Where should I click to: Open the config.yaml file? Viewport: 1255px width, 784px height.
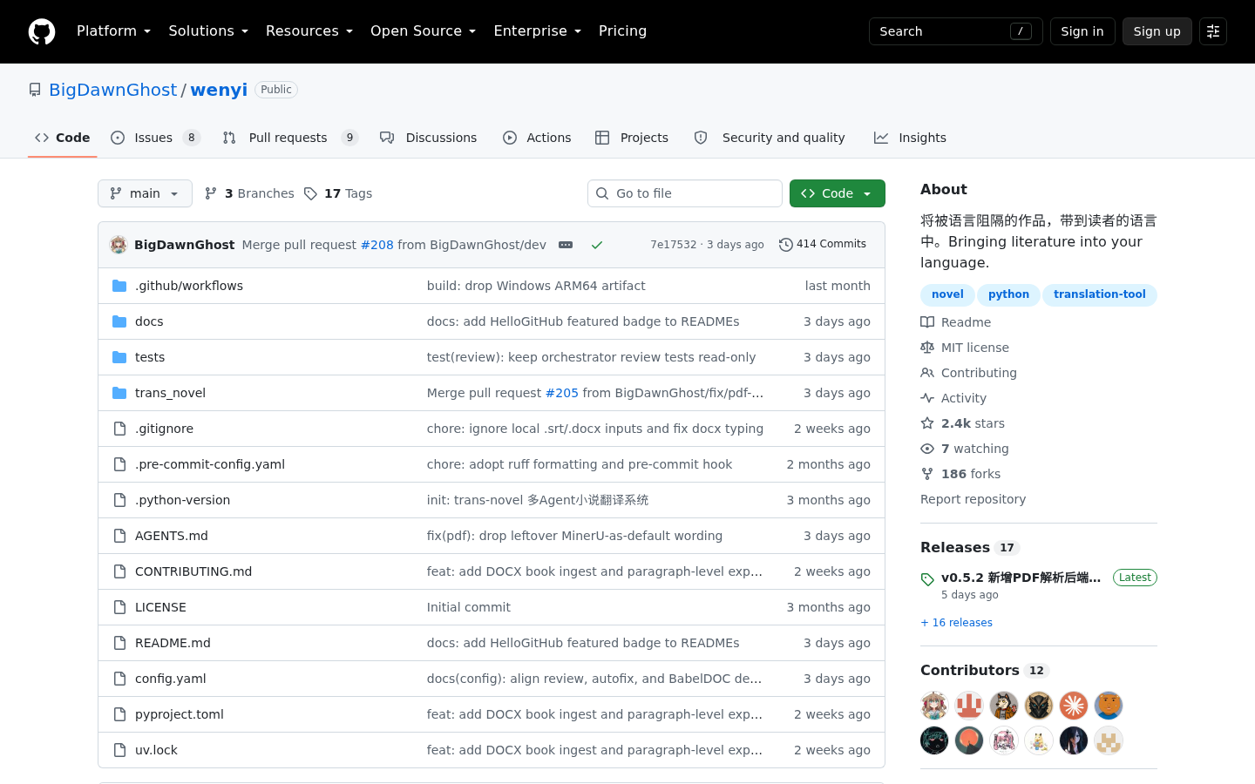click(x=171, y=679)
